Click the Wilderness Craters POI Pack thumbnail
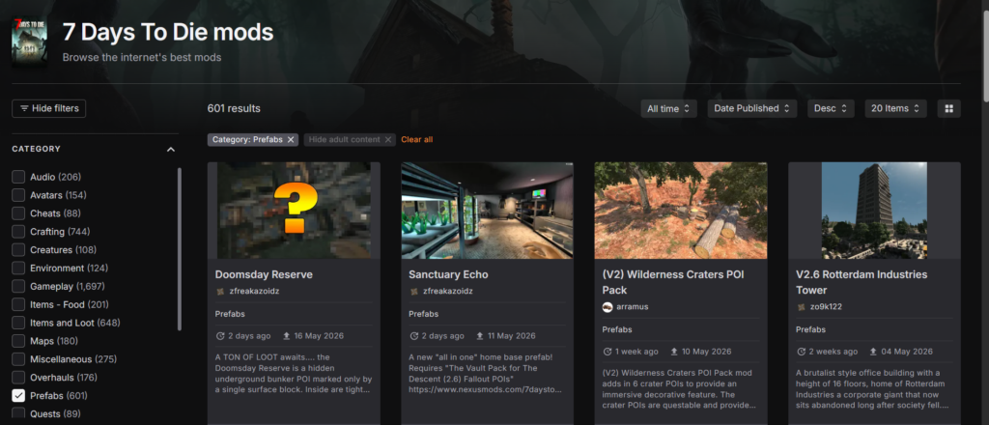 pyautogui.click(x=681, y=211)
